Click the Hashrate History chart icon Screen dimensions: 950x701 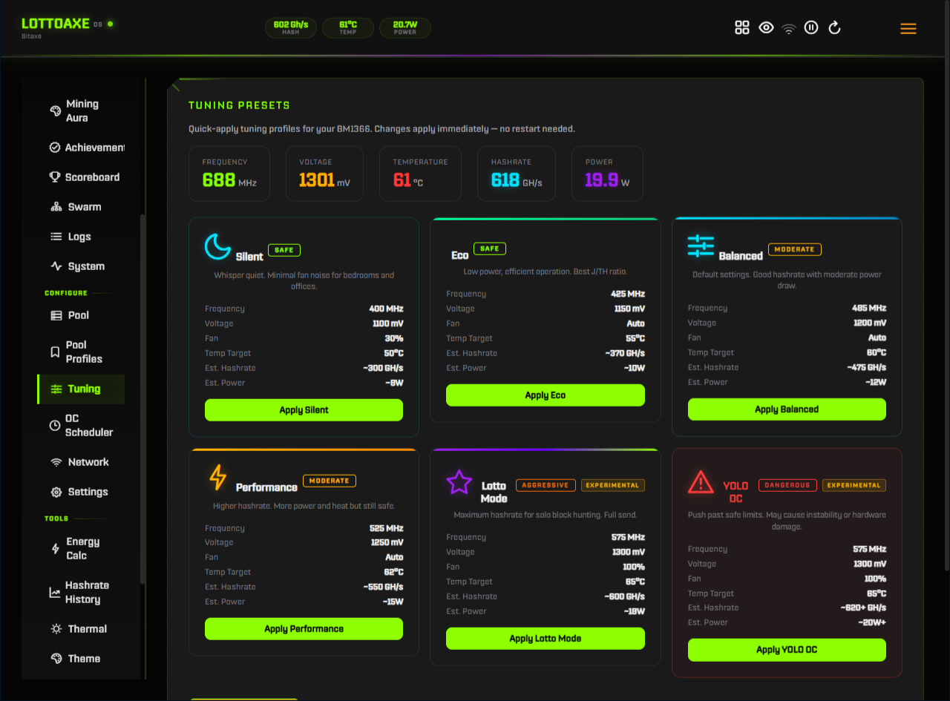(55, 593)
